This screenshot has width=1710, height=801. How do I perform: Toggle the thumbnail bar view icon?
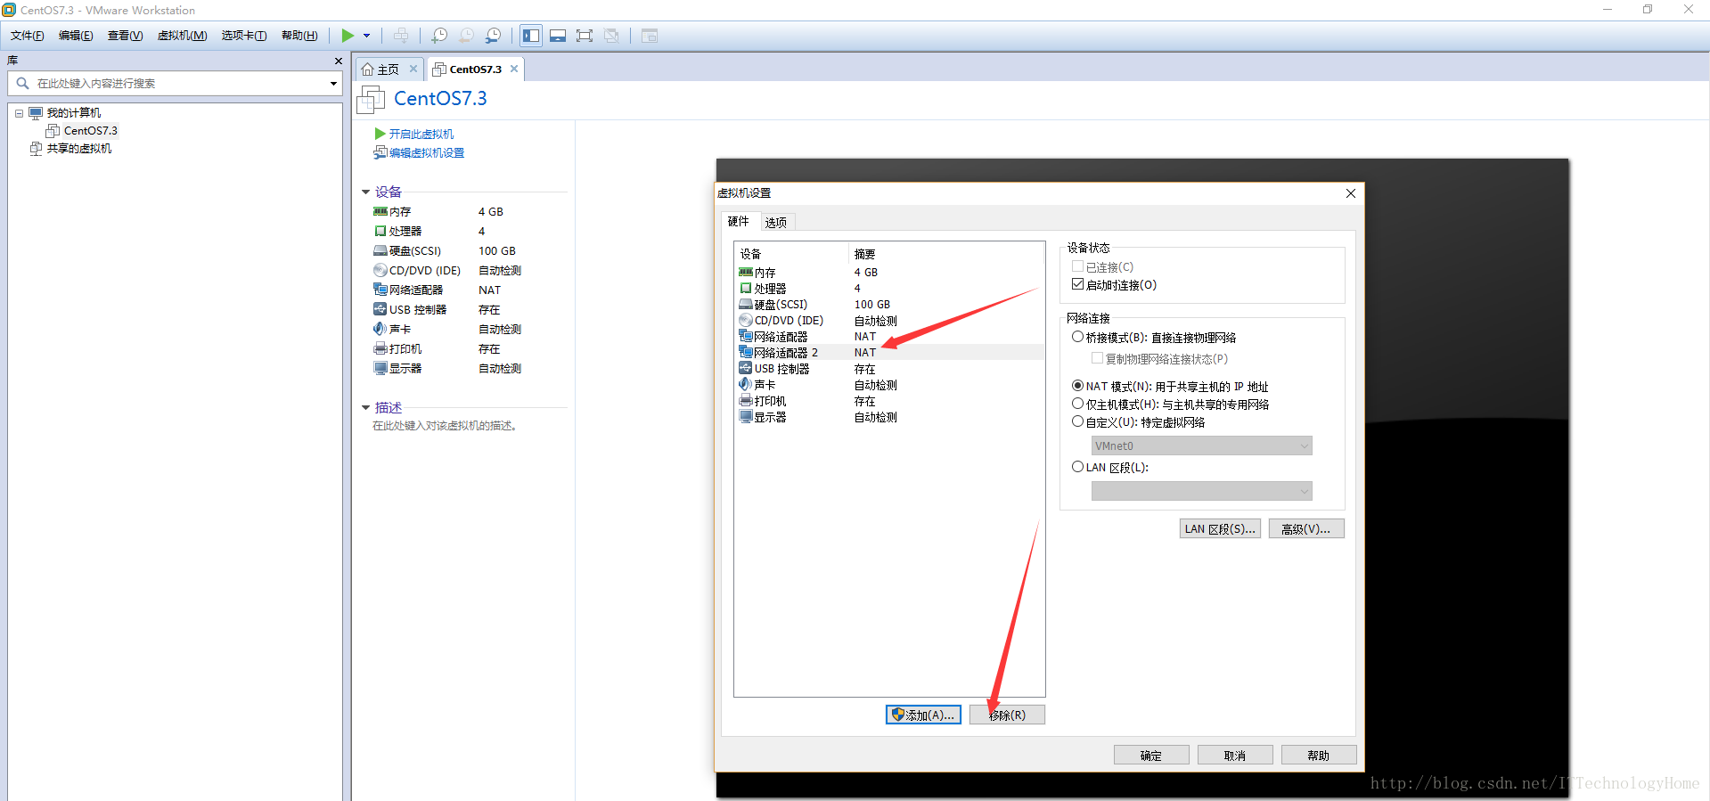click(x=558, y=36)
